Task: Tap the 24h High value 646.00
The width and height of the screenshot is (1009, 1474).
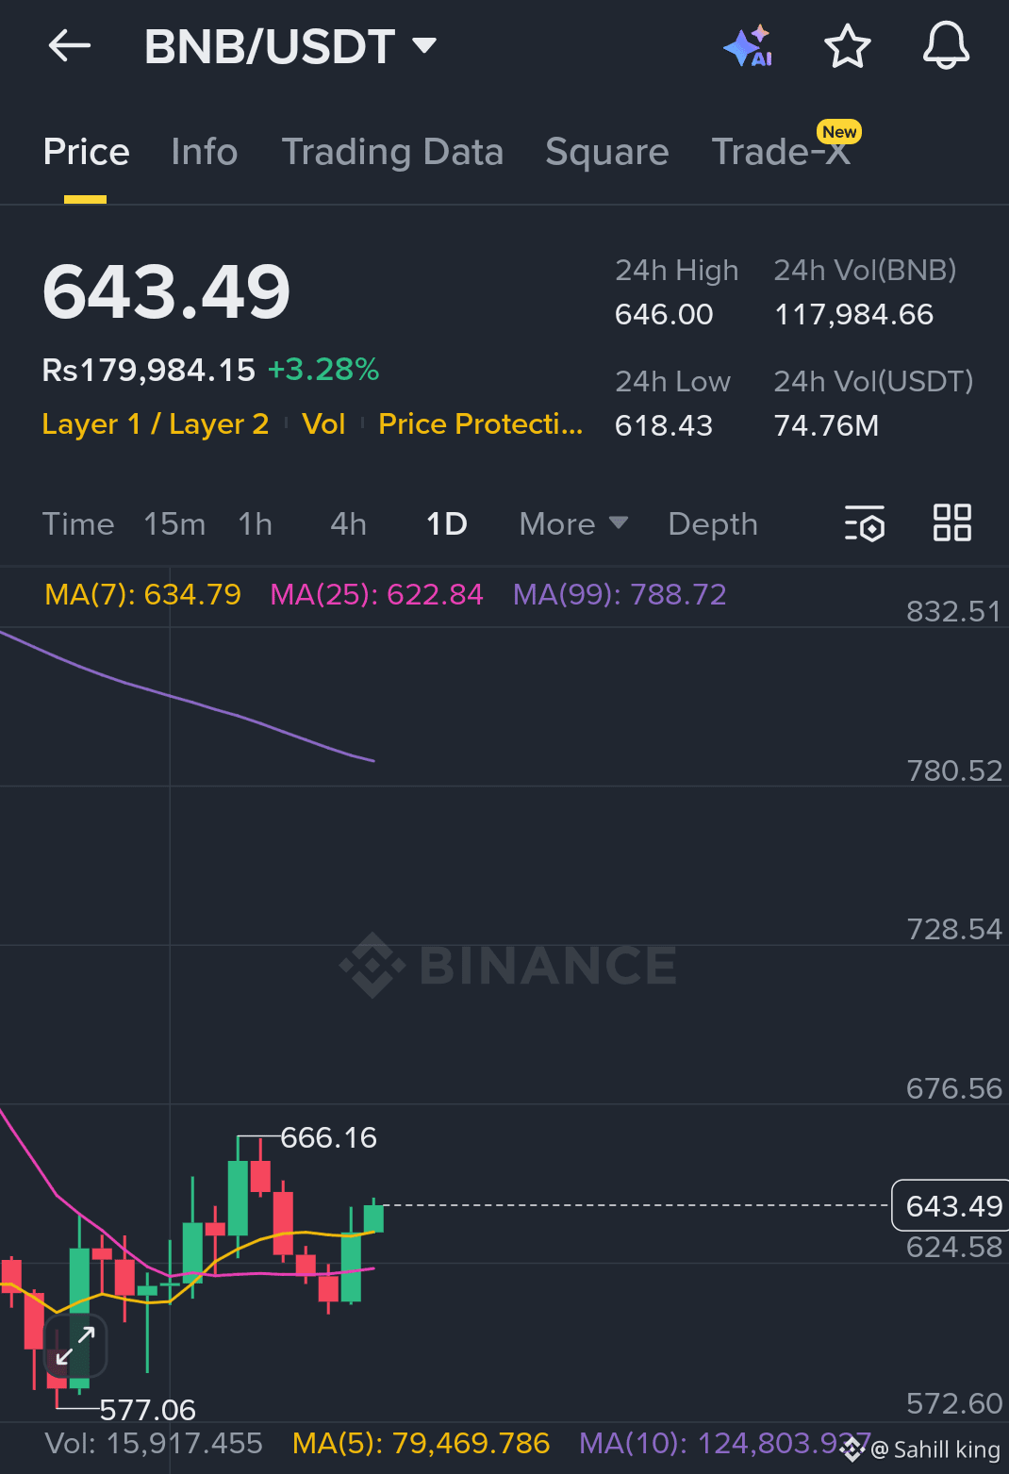Action: [x=664, y=314]
